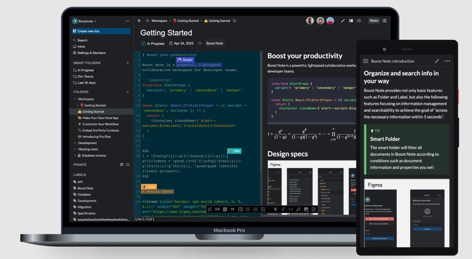Toggle scroll sync in editor toolbar
472x259 pixels.
210,209
